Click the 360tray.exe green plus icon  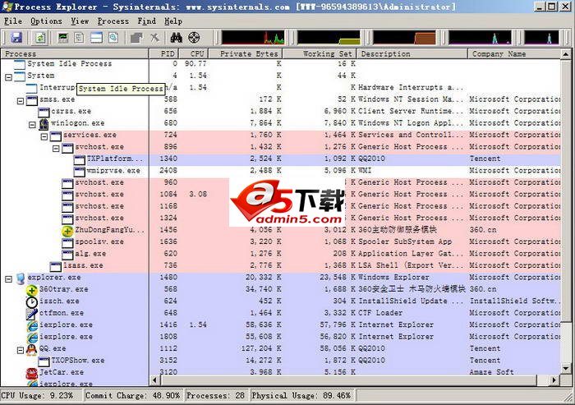32,291
